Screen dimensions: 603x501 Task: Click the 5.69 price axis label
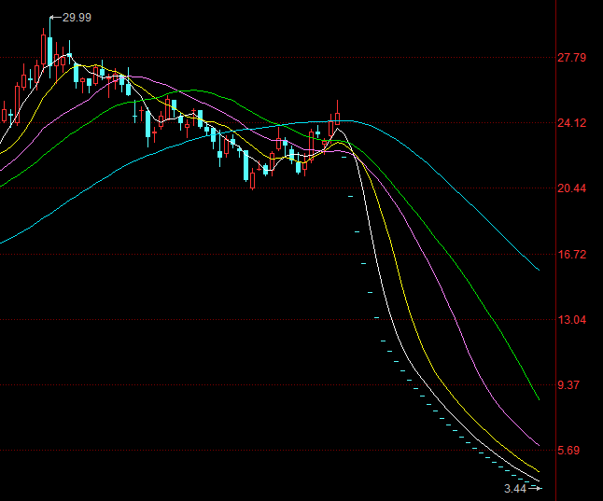pos(570,451)
